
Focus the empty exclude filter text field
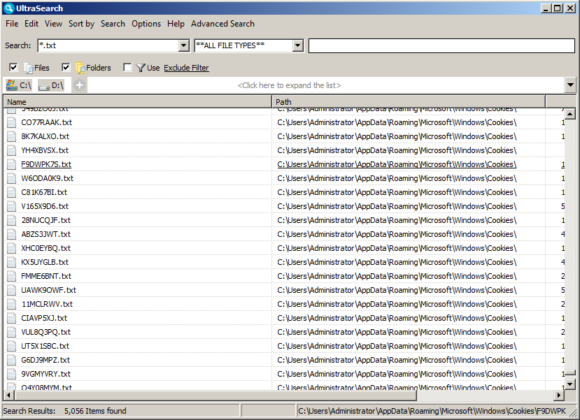[441, 46]
